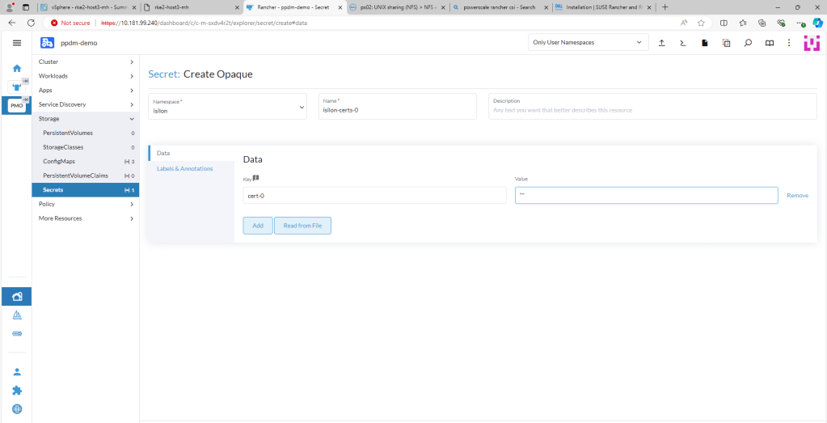Open the Import YAML upload icon

661,42
